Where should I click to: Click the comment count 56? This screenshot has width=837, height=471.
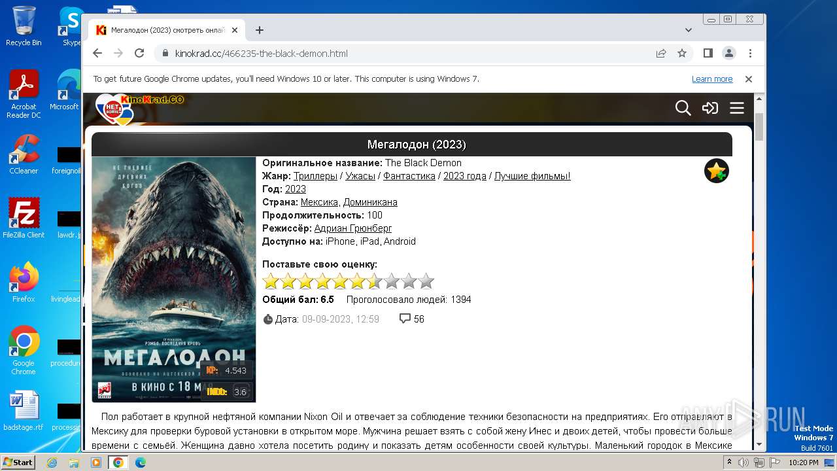coord(419,319)
